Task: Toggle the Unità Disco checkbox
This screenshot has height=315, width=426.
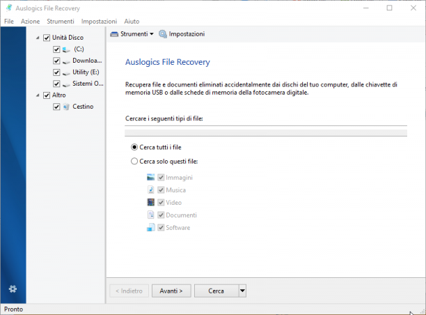Action: click(x=47, y=38)
